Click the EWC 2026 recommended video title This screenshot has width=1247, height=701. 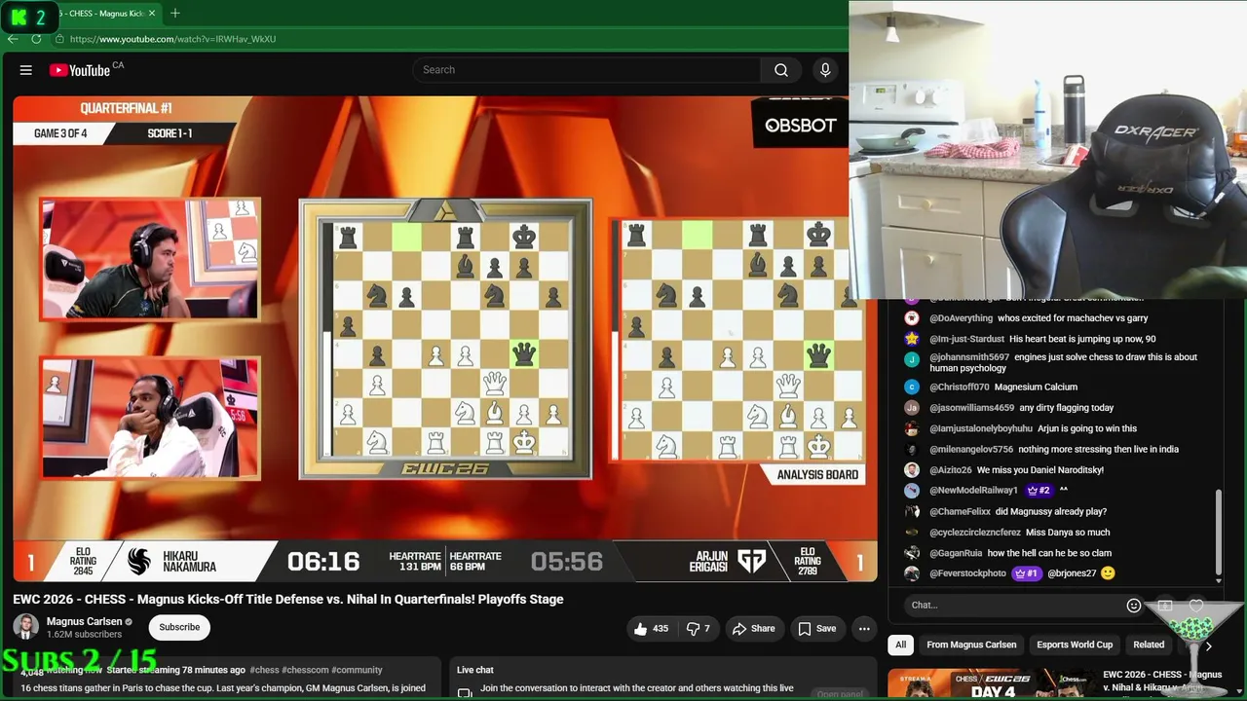pyautogui.click(x=1162, y=680)
